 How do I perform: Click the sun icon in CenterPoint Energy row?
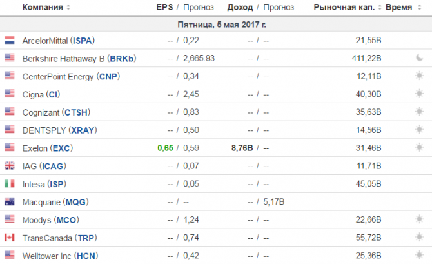[x=419, y=76]
